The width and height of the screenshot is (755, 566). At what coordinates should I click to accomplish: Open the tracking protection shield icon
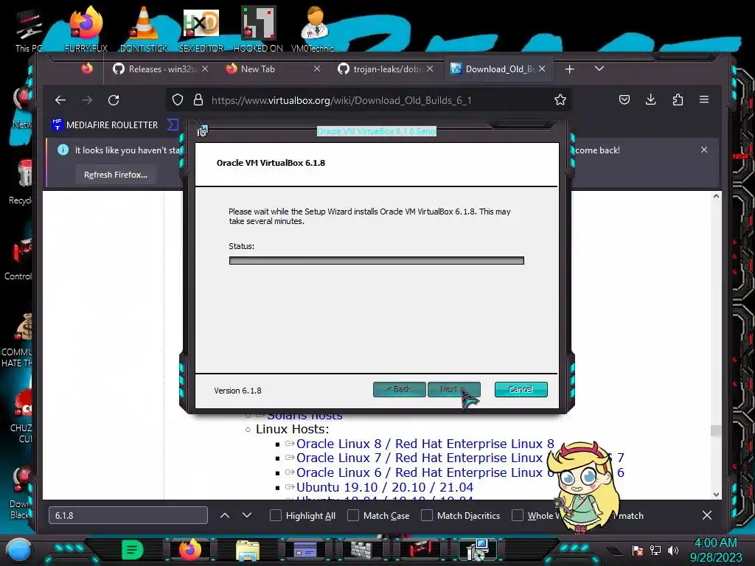[178, 100]
